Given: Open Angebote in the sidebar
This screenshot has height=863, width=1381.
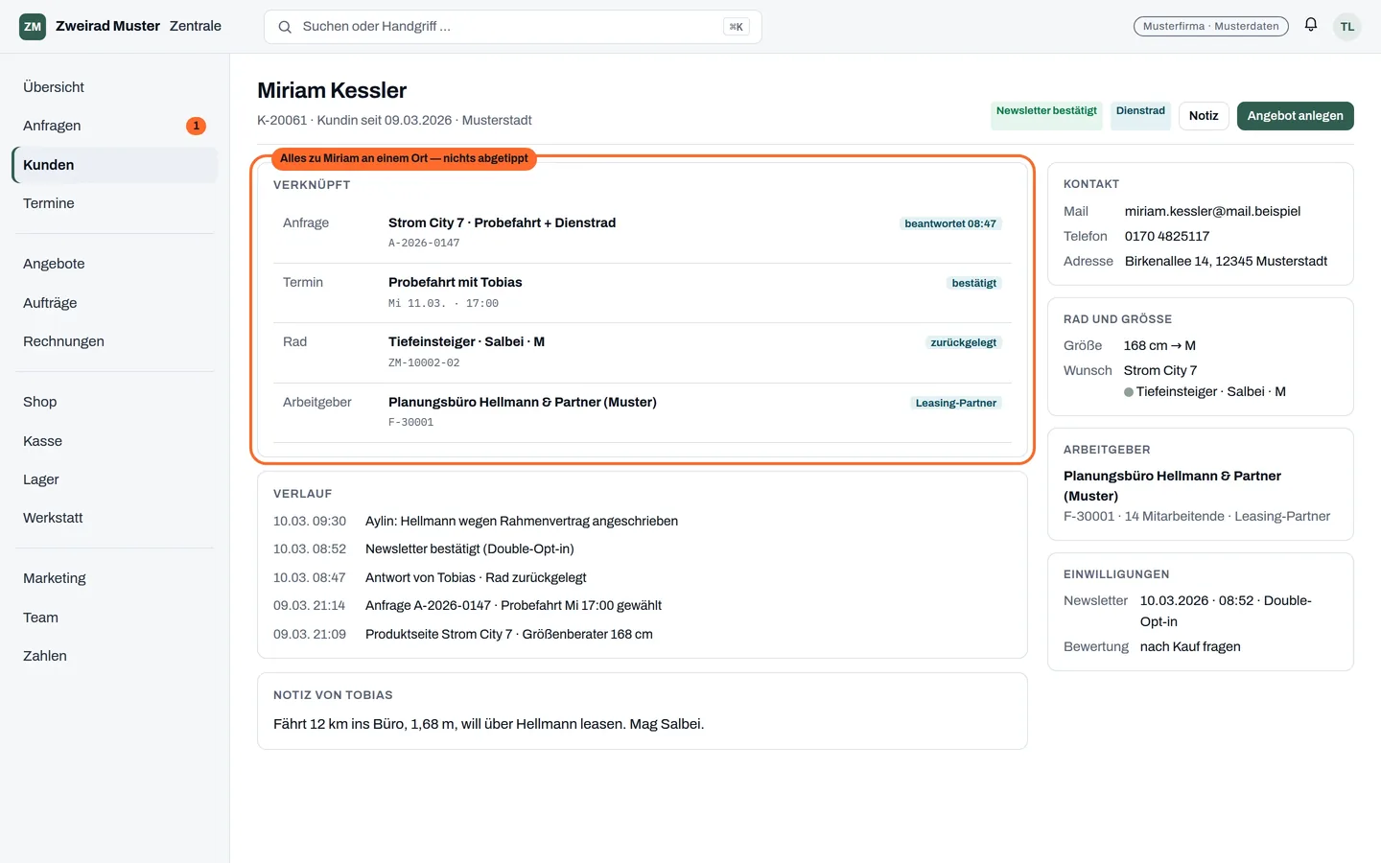Looking at the screenshot, I should 115,264.
